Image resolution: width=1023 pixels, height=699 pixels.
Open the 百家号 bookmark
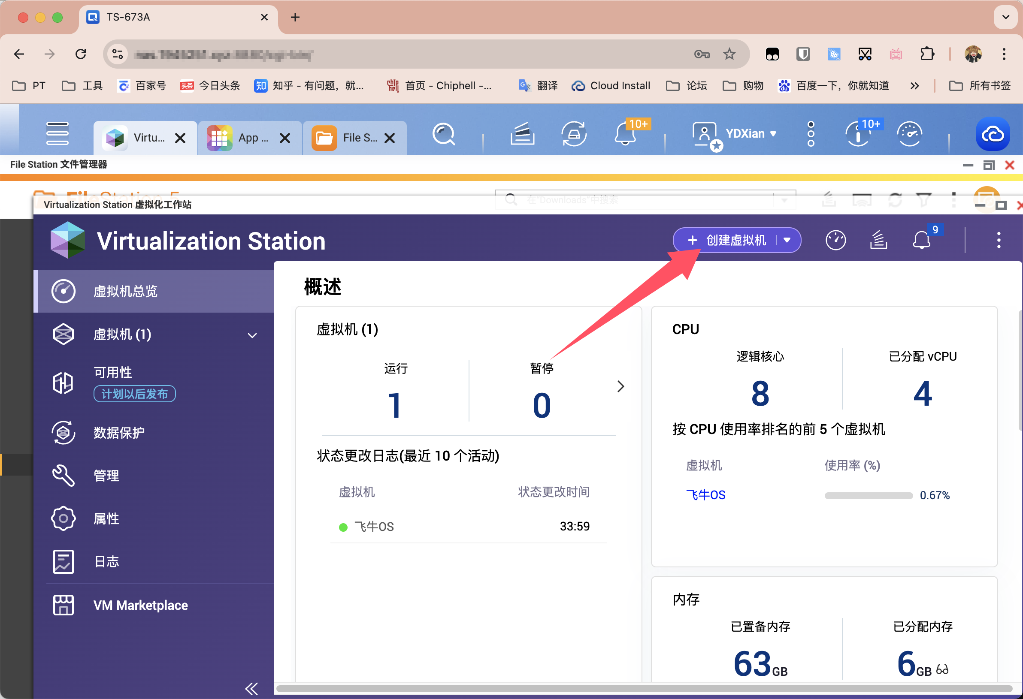[142, 86]
